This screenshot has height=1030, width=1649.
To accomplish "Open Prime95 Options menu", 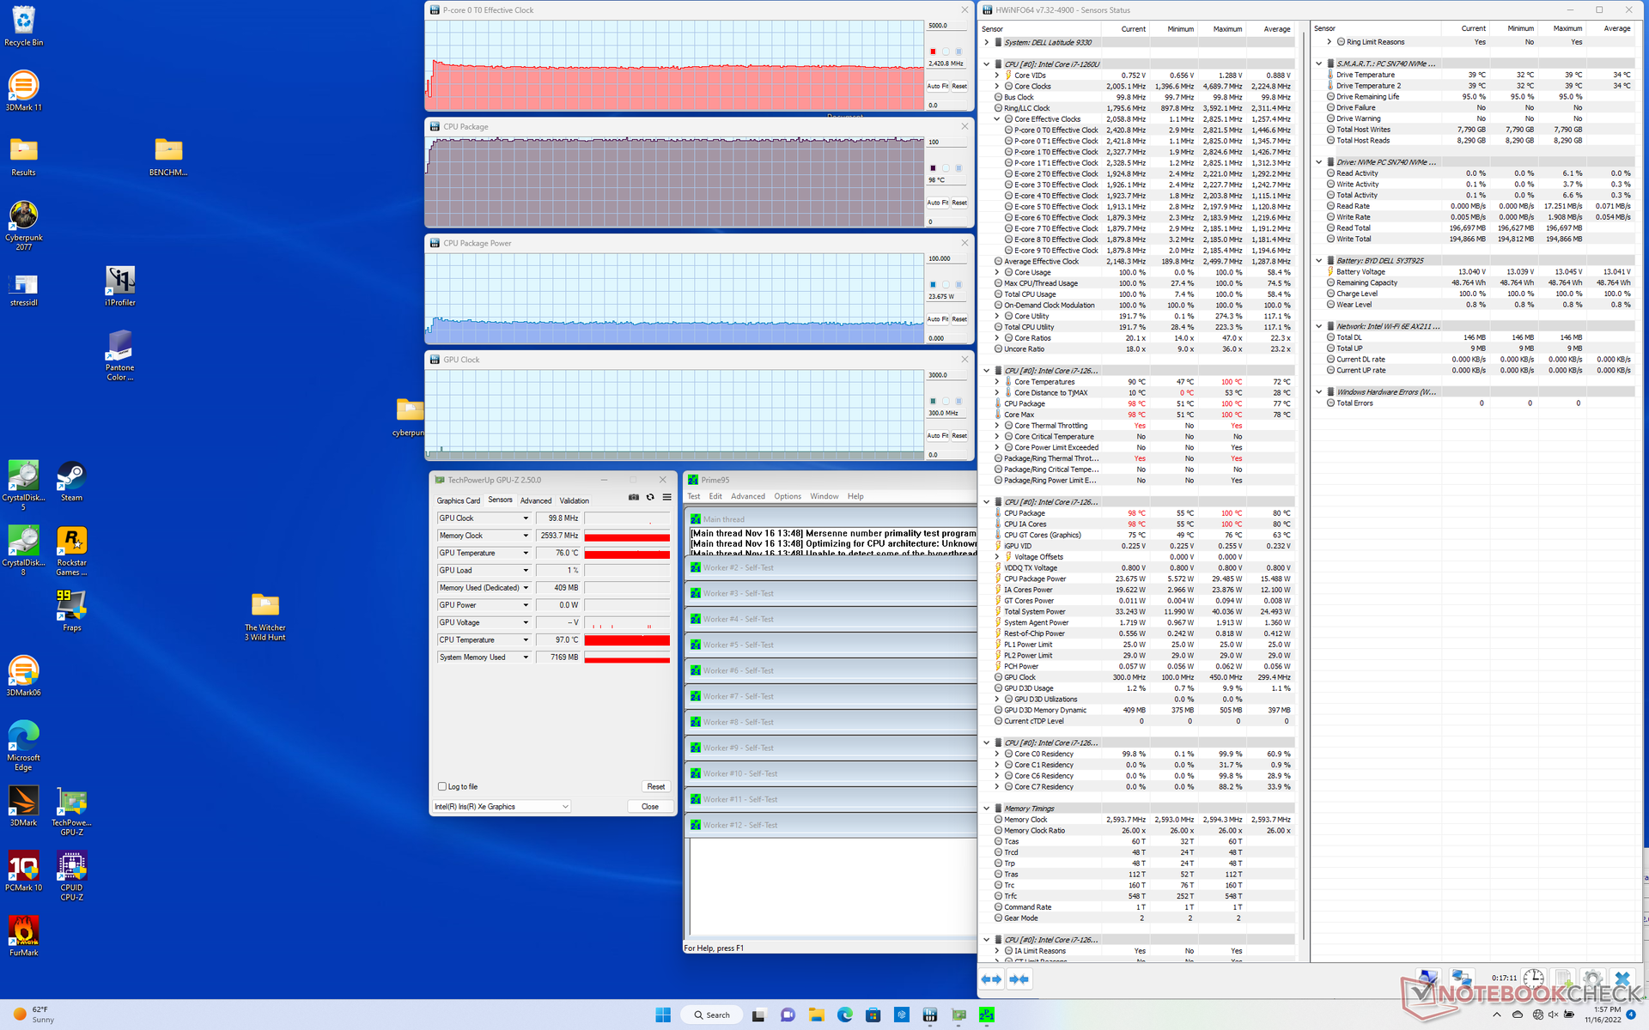I will tap(788, 496).
